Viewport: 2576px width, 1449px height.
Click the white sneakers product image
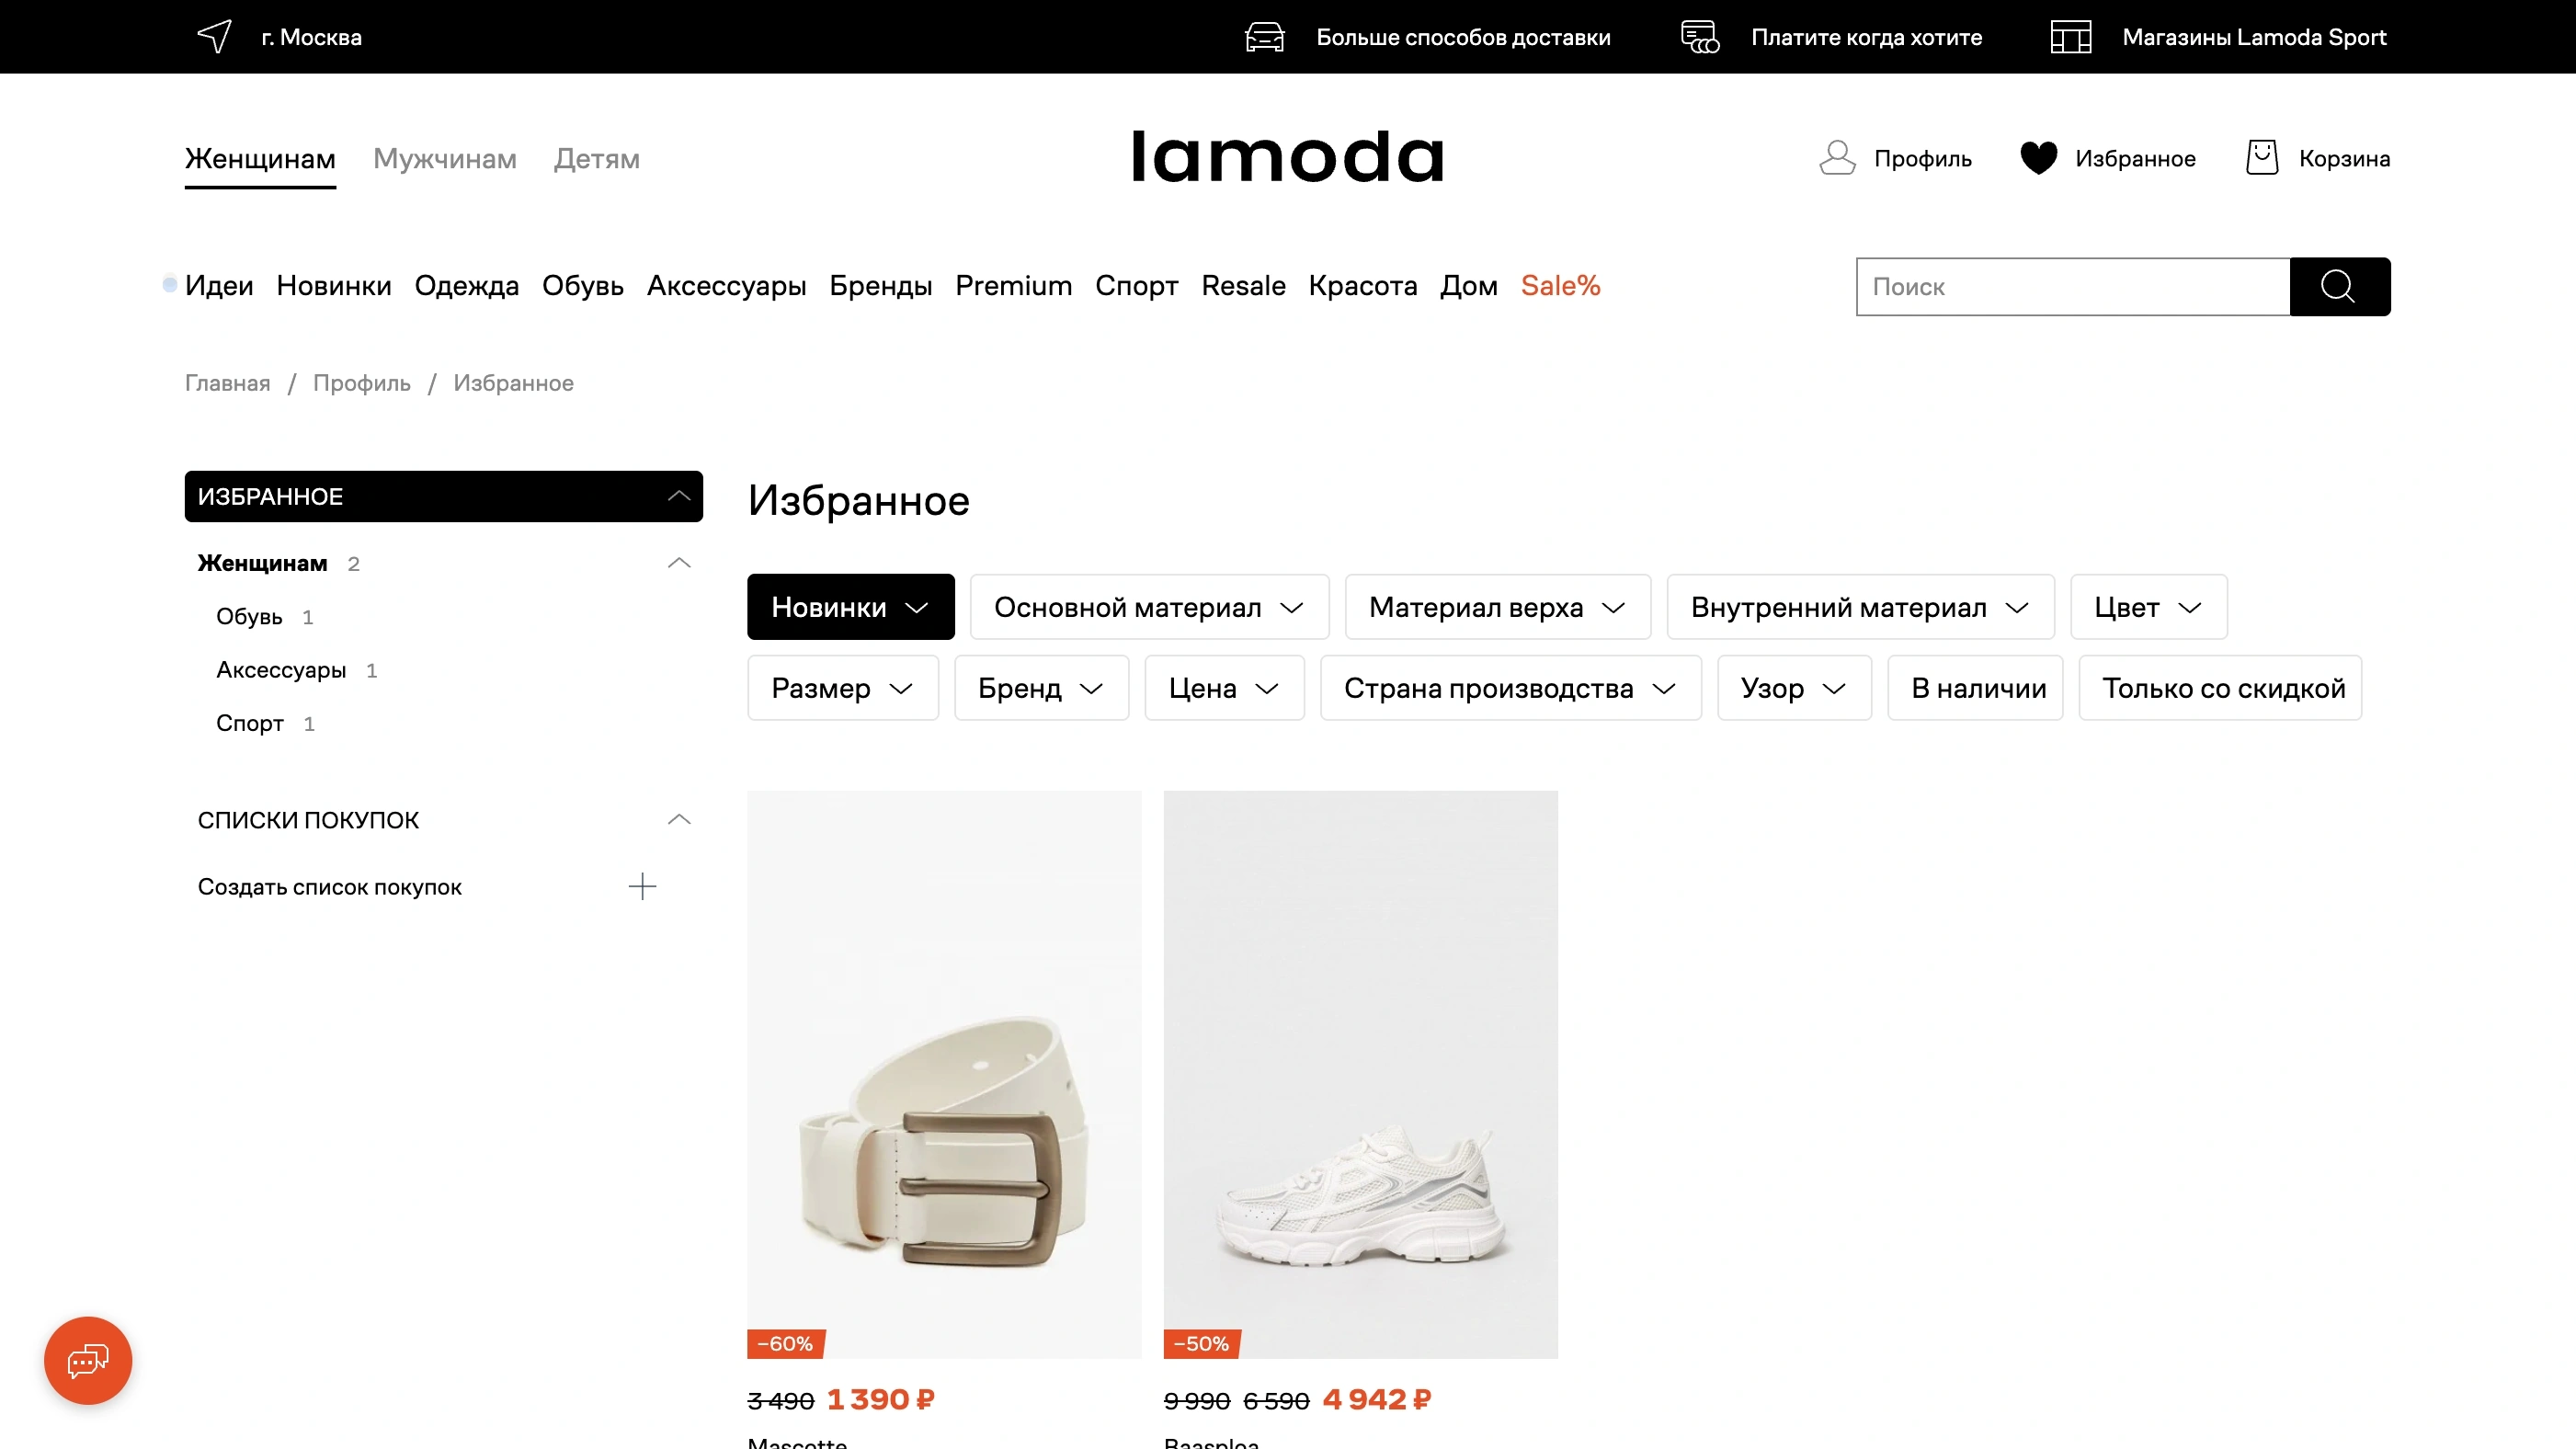click(x=1360, y=1075)
